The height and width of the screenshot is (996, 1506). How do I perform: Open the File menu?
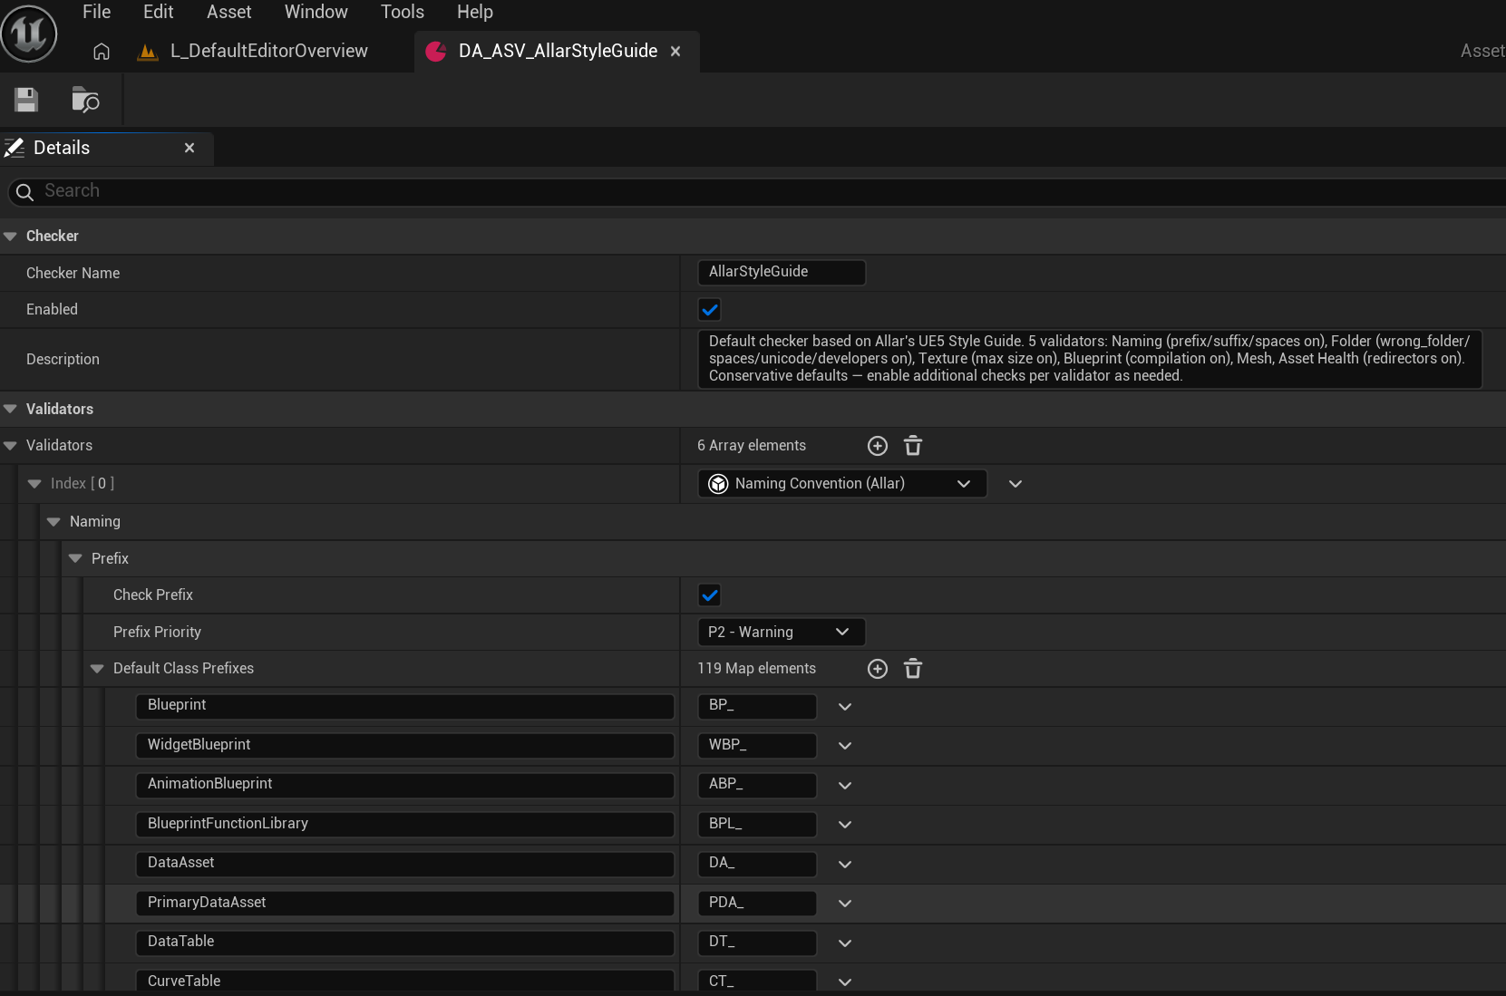click(97, 12)
